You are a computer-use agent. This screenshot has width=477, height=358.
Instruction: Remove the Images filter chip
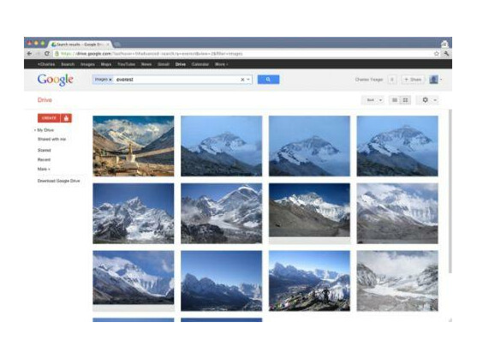click(x=110, y=80)
